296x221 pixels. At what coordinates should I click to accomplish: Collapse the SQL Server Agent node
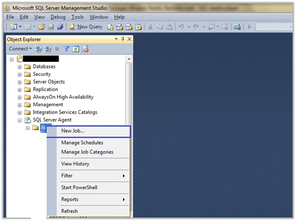(20, 120)
